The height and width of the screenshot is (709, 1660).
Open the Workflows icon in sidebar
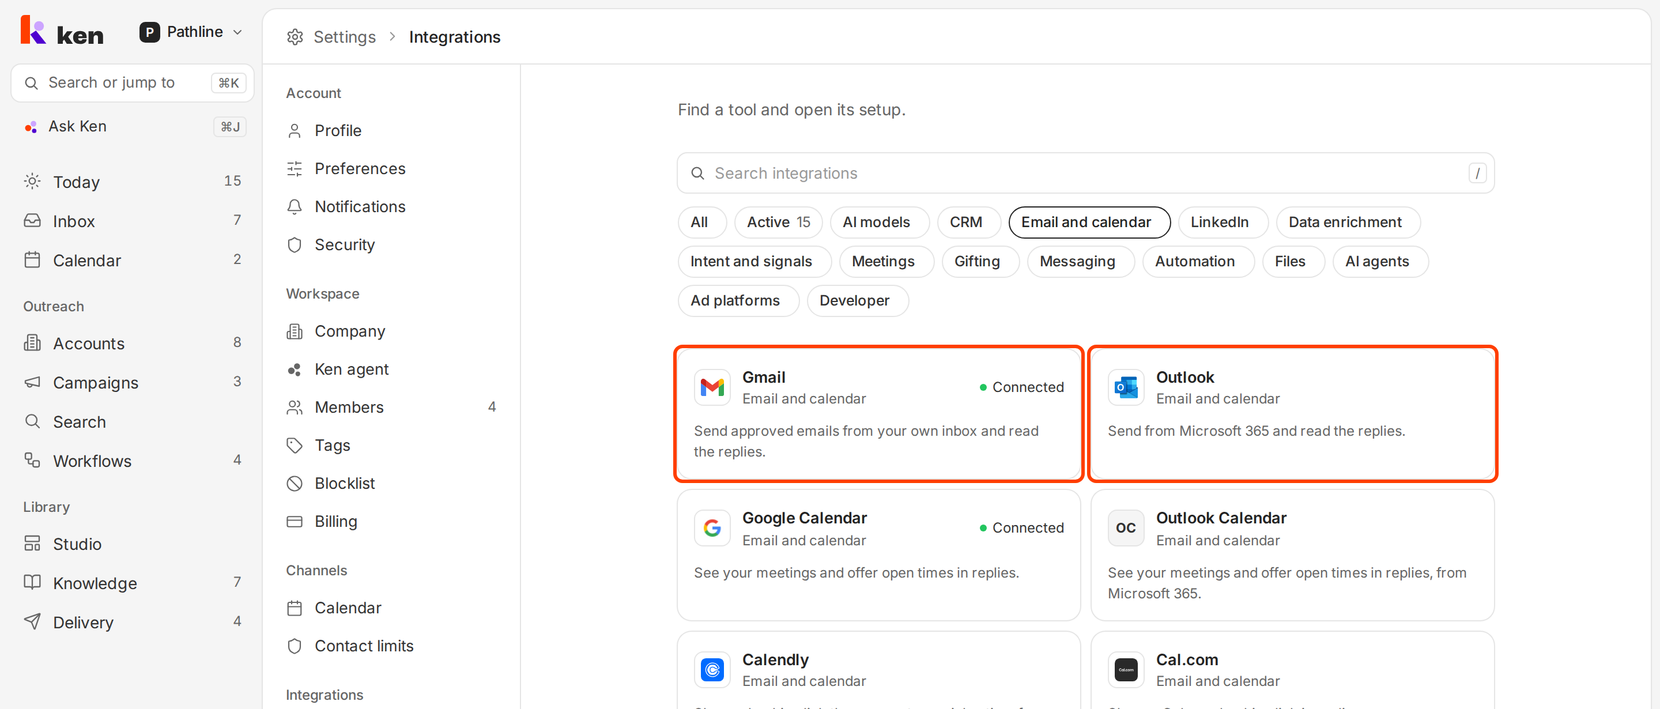click(32, 460)
